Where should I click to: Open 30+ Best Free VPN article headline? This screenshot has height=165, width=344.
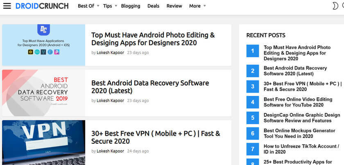tap(156, 137)
